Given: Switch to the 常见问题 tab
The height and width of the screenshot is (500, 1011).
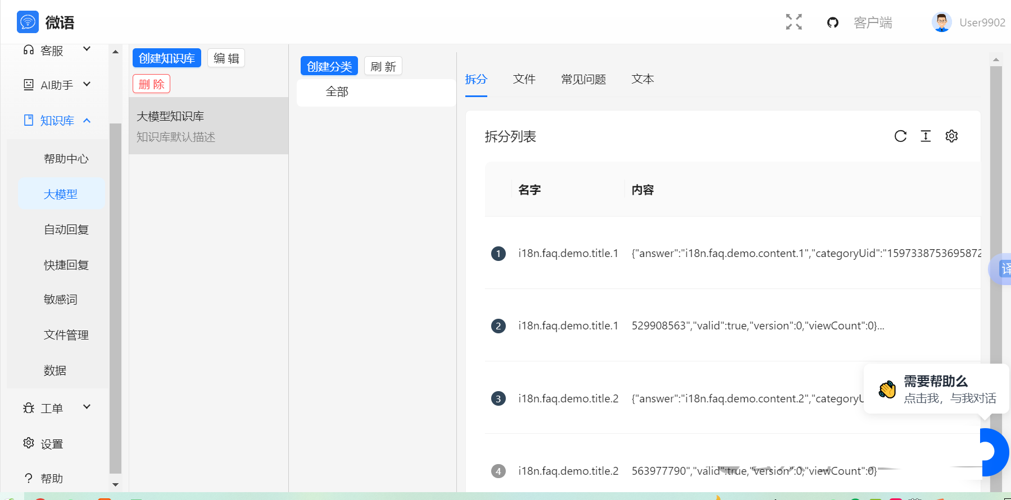Looking at the screenshot, I should 583,79.
